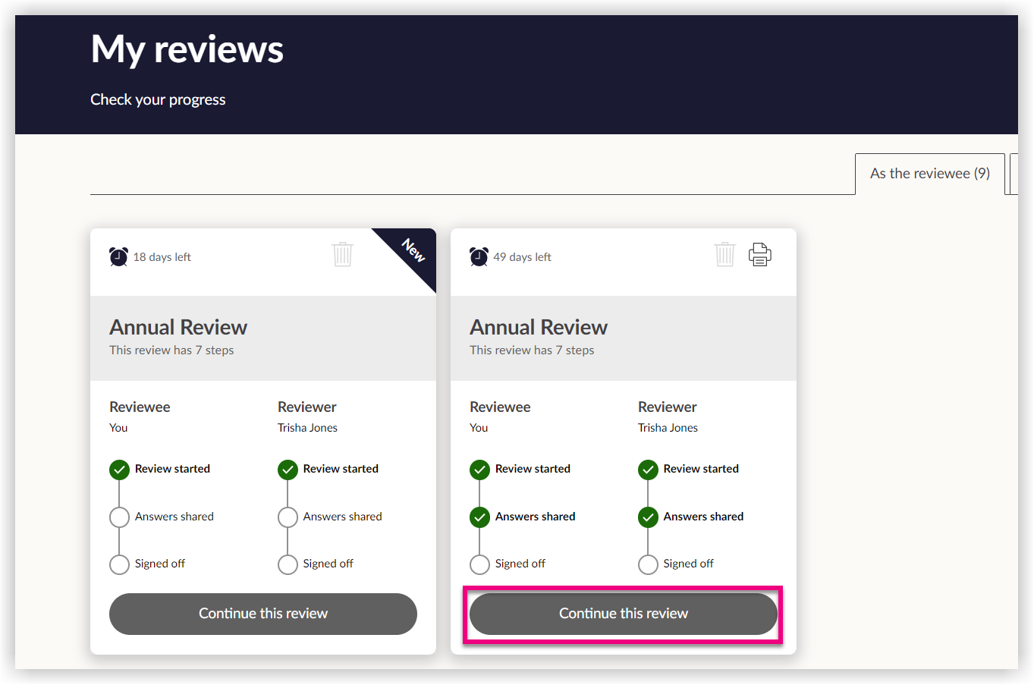Switch to the As the reviewee tab
The image size is (1034, 685).
pos(929,173)
